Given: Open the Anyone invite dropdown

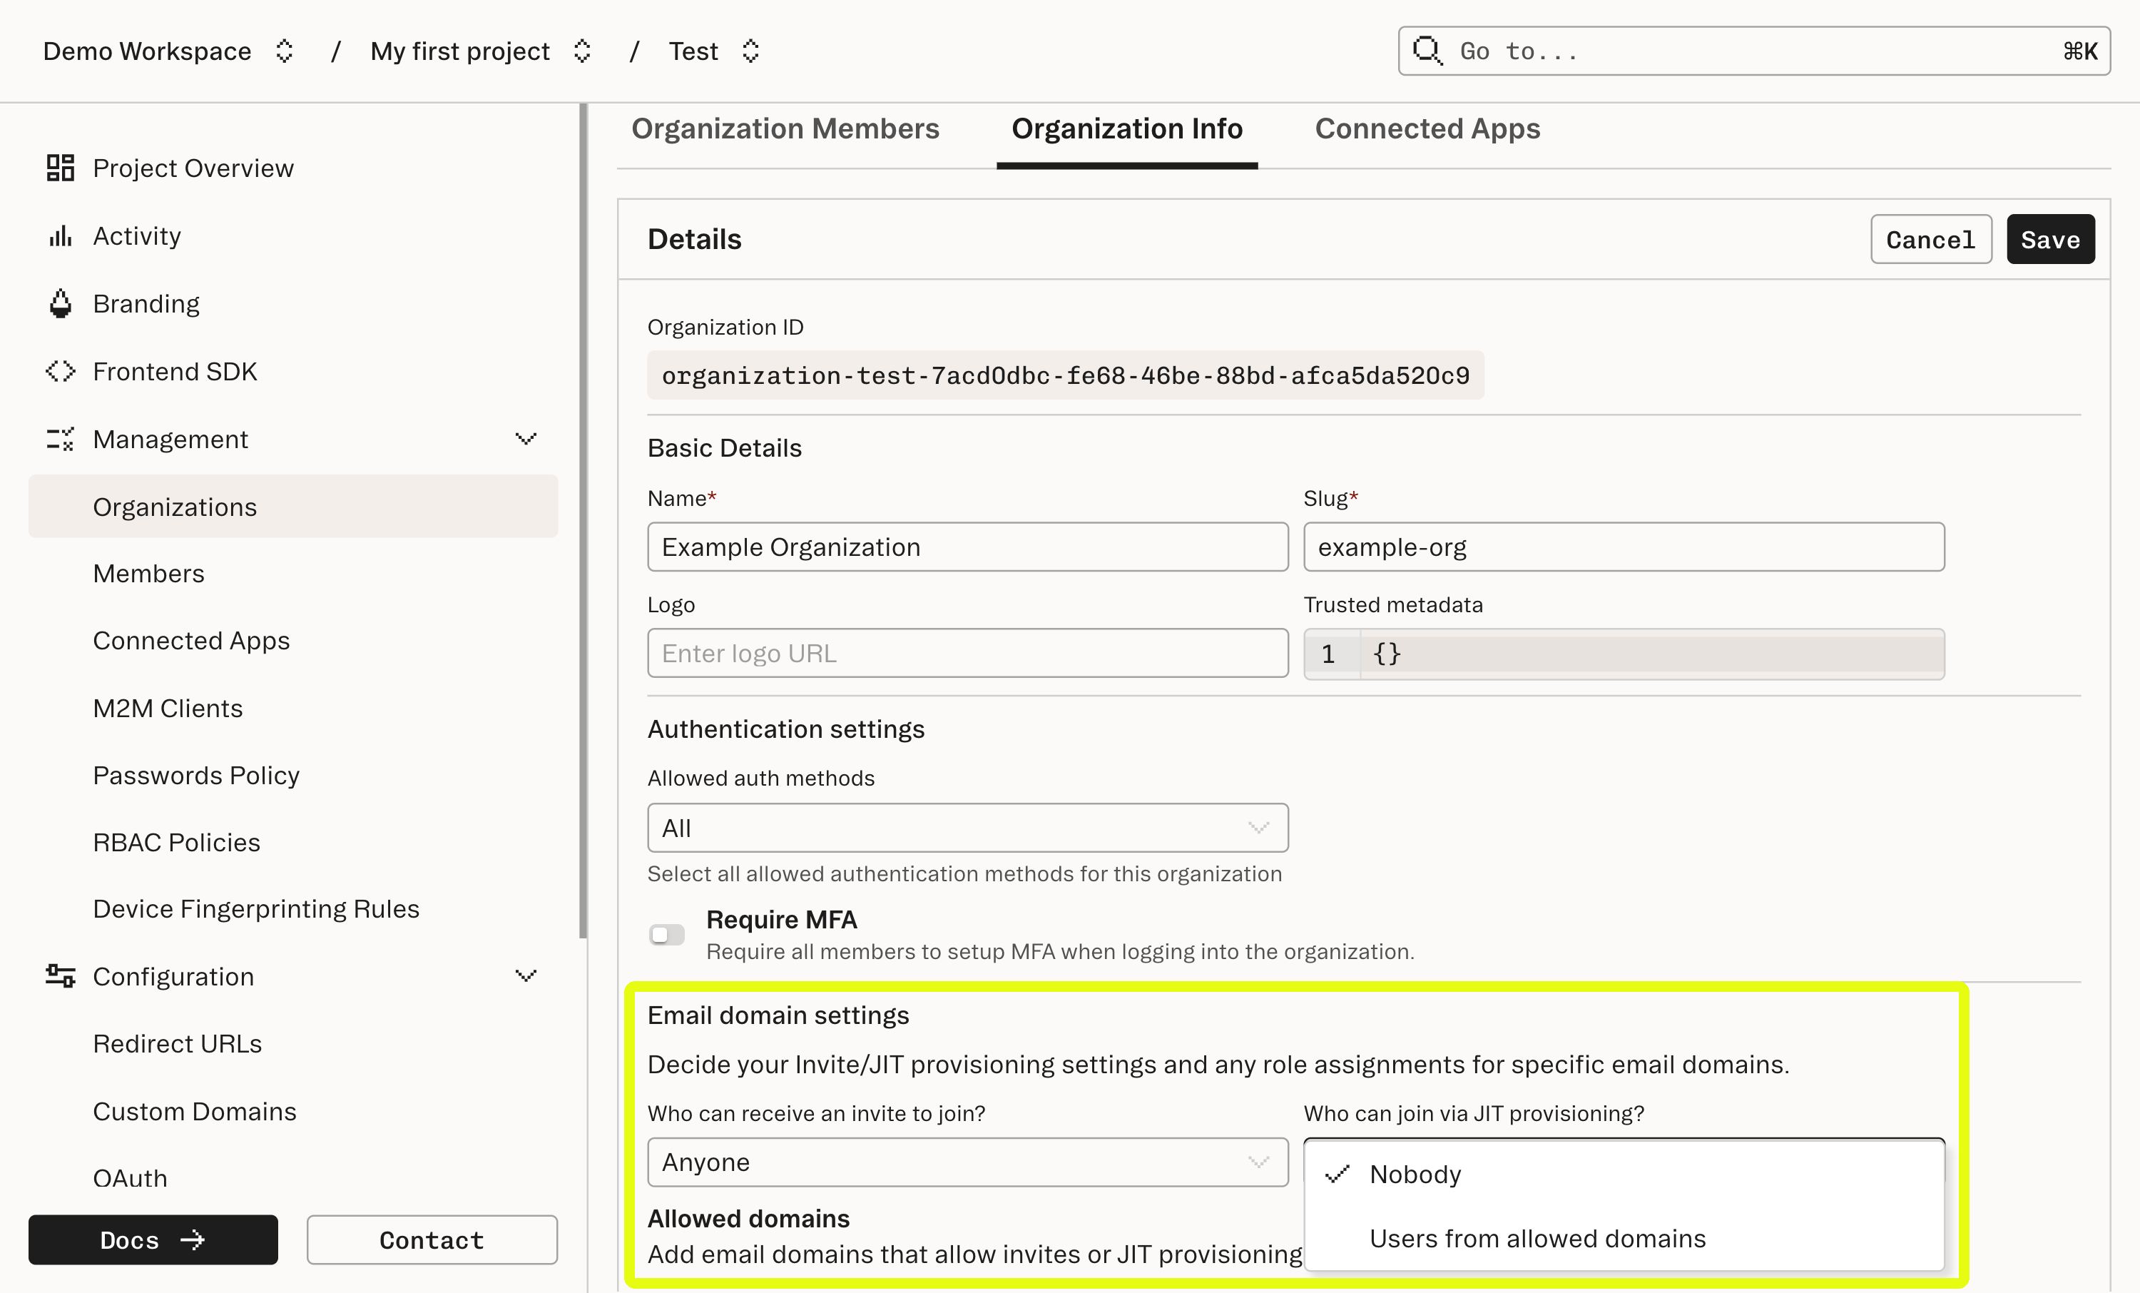Looking at the screenshot, I should tap(967, 1162).
